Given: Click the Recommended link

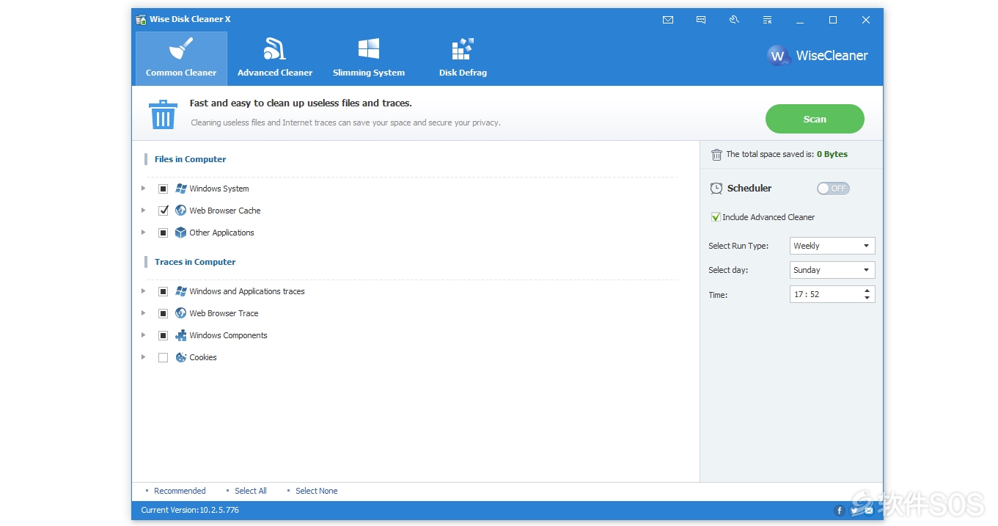Looking at the screenshot, I should tap(180, 491).
